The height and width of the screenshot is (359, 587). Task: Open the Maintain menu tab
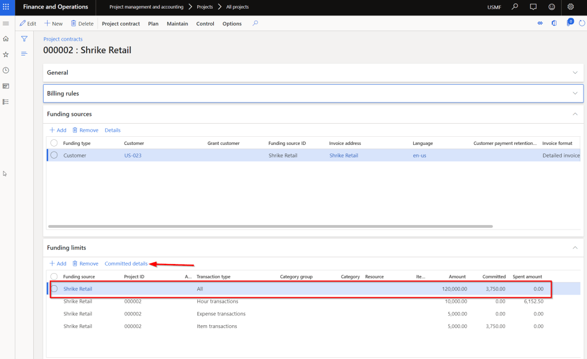click(x=177, y=24)
